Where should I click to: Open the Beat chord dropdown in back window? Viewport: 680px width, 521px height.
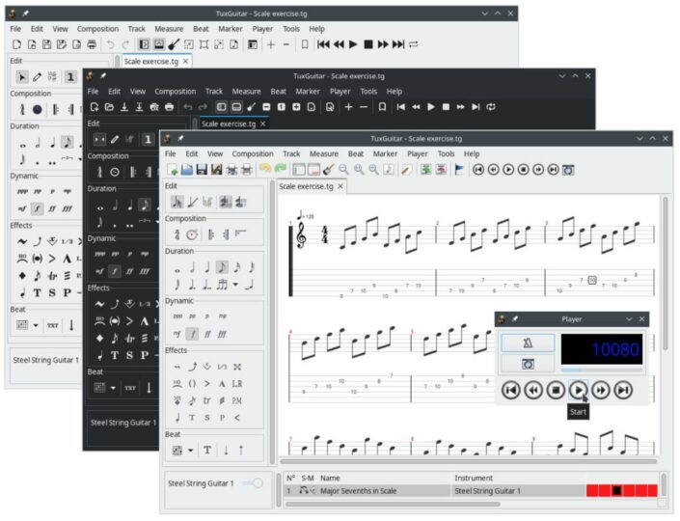[36, 325]
